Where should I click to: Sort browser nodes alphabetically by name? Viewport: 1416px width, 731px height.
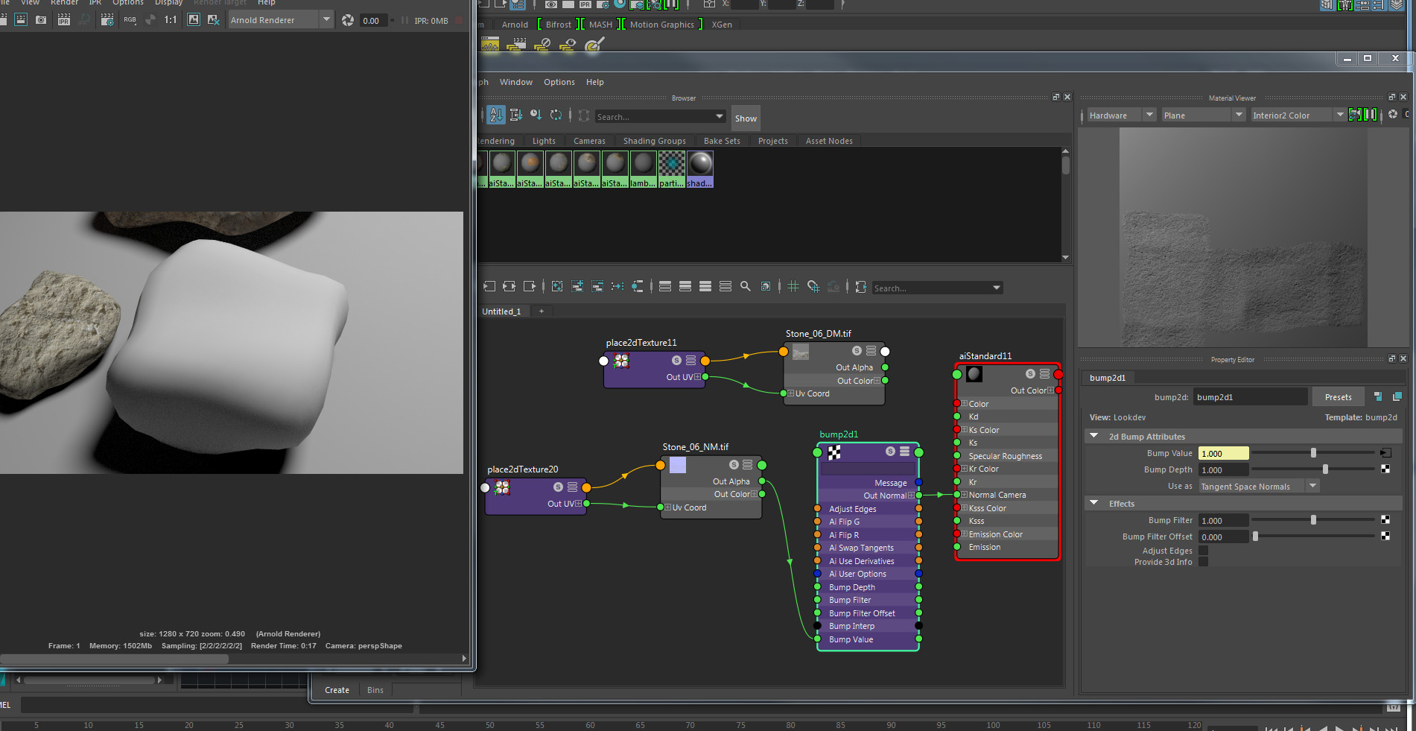point(496,115)
